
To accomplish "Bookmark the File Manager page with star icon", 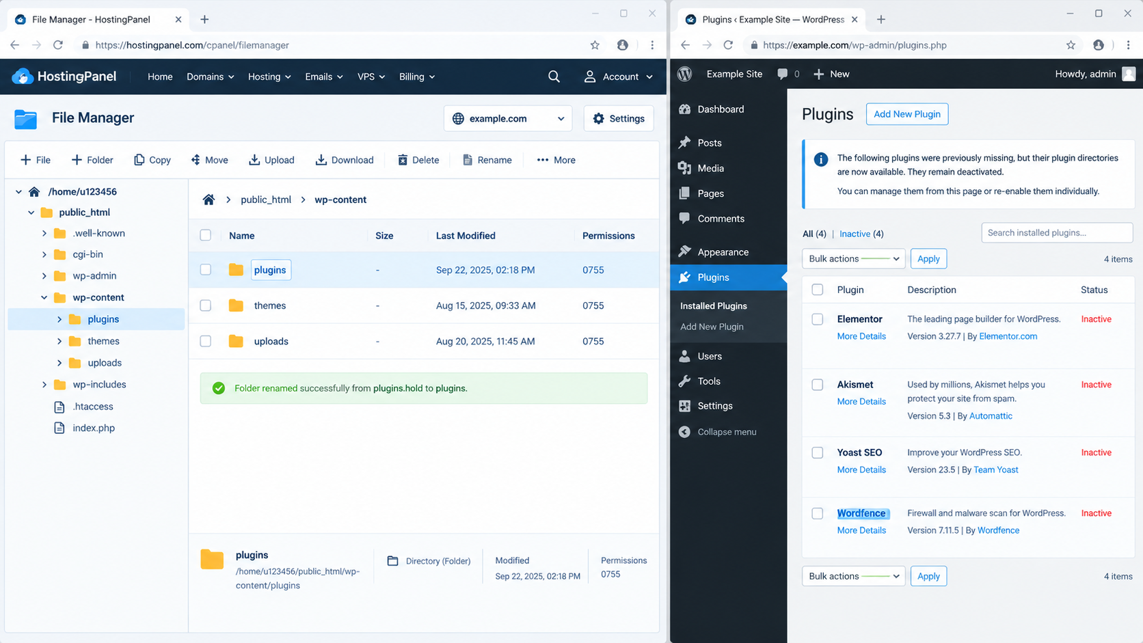I will click(595, 45).
